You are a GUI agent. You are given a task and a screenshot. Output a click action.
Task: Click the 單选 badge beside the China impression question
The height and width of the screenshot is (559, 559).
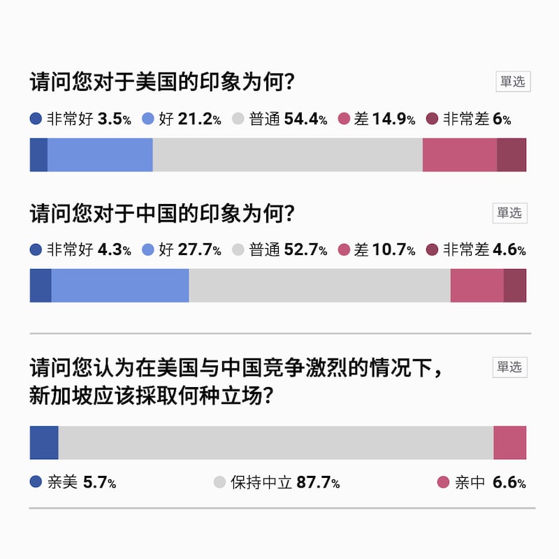pyautogui.click(x=509, y=212)
